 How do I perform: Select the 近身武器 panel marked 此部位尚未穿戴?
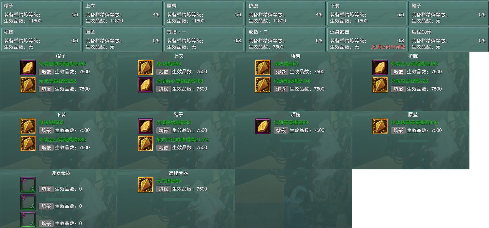point(367,39)
